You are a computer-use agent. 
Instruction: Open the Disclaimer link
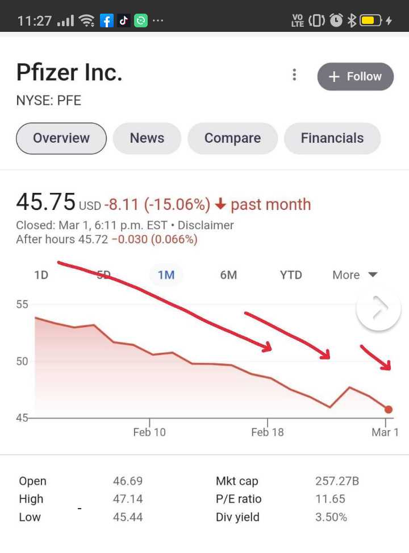coord(206,225)
